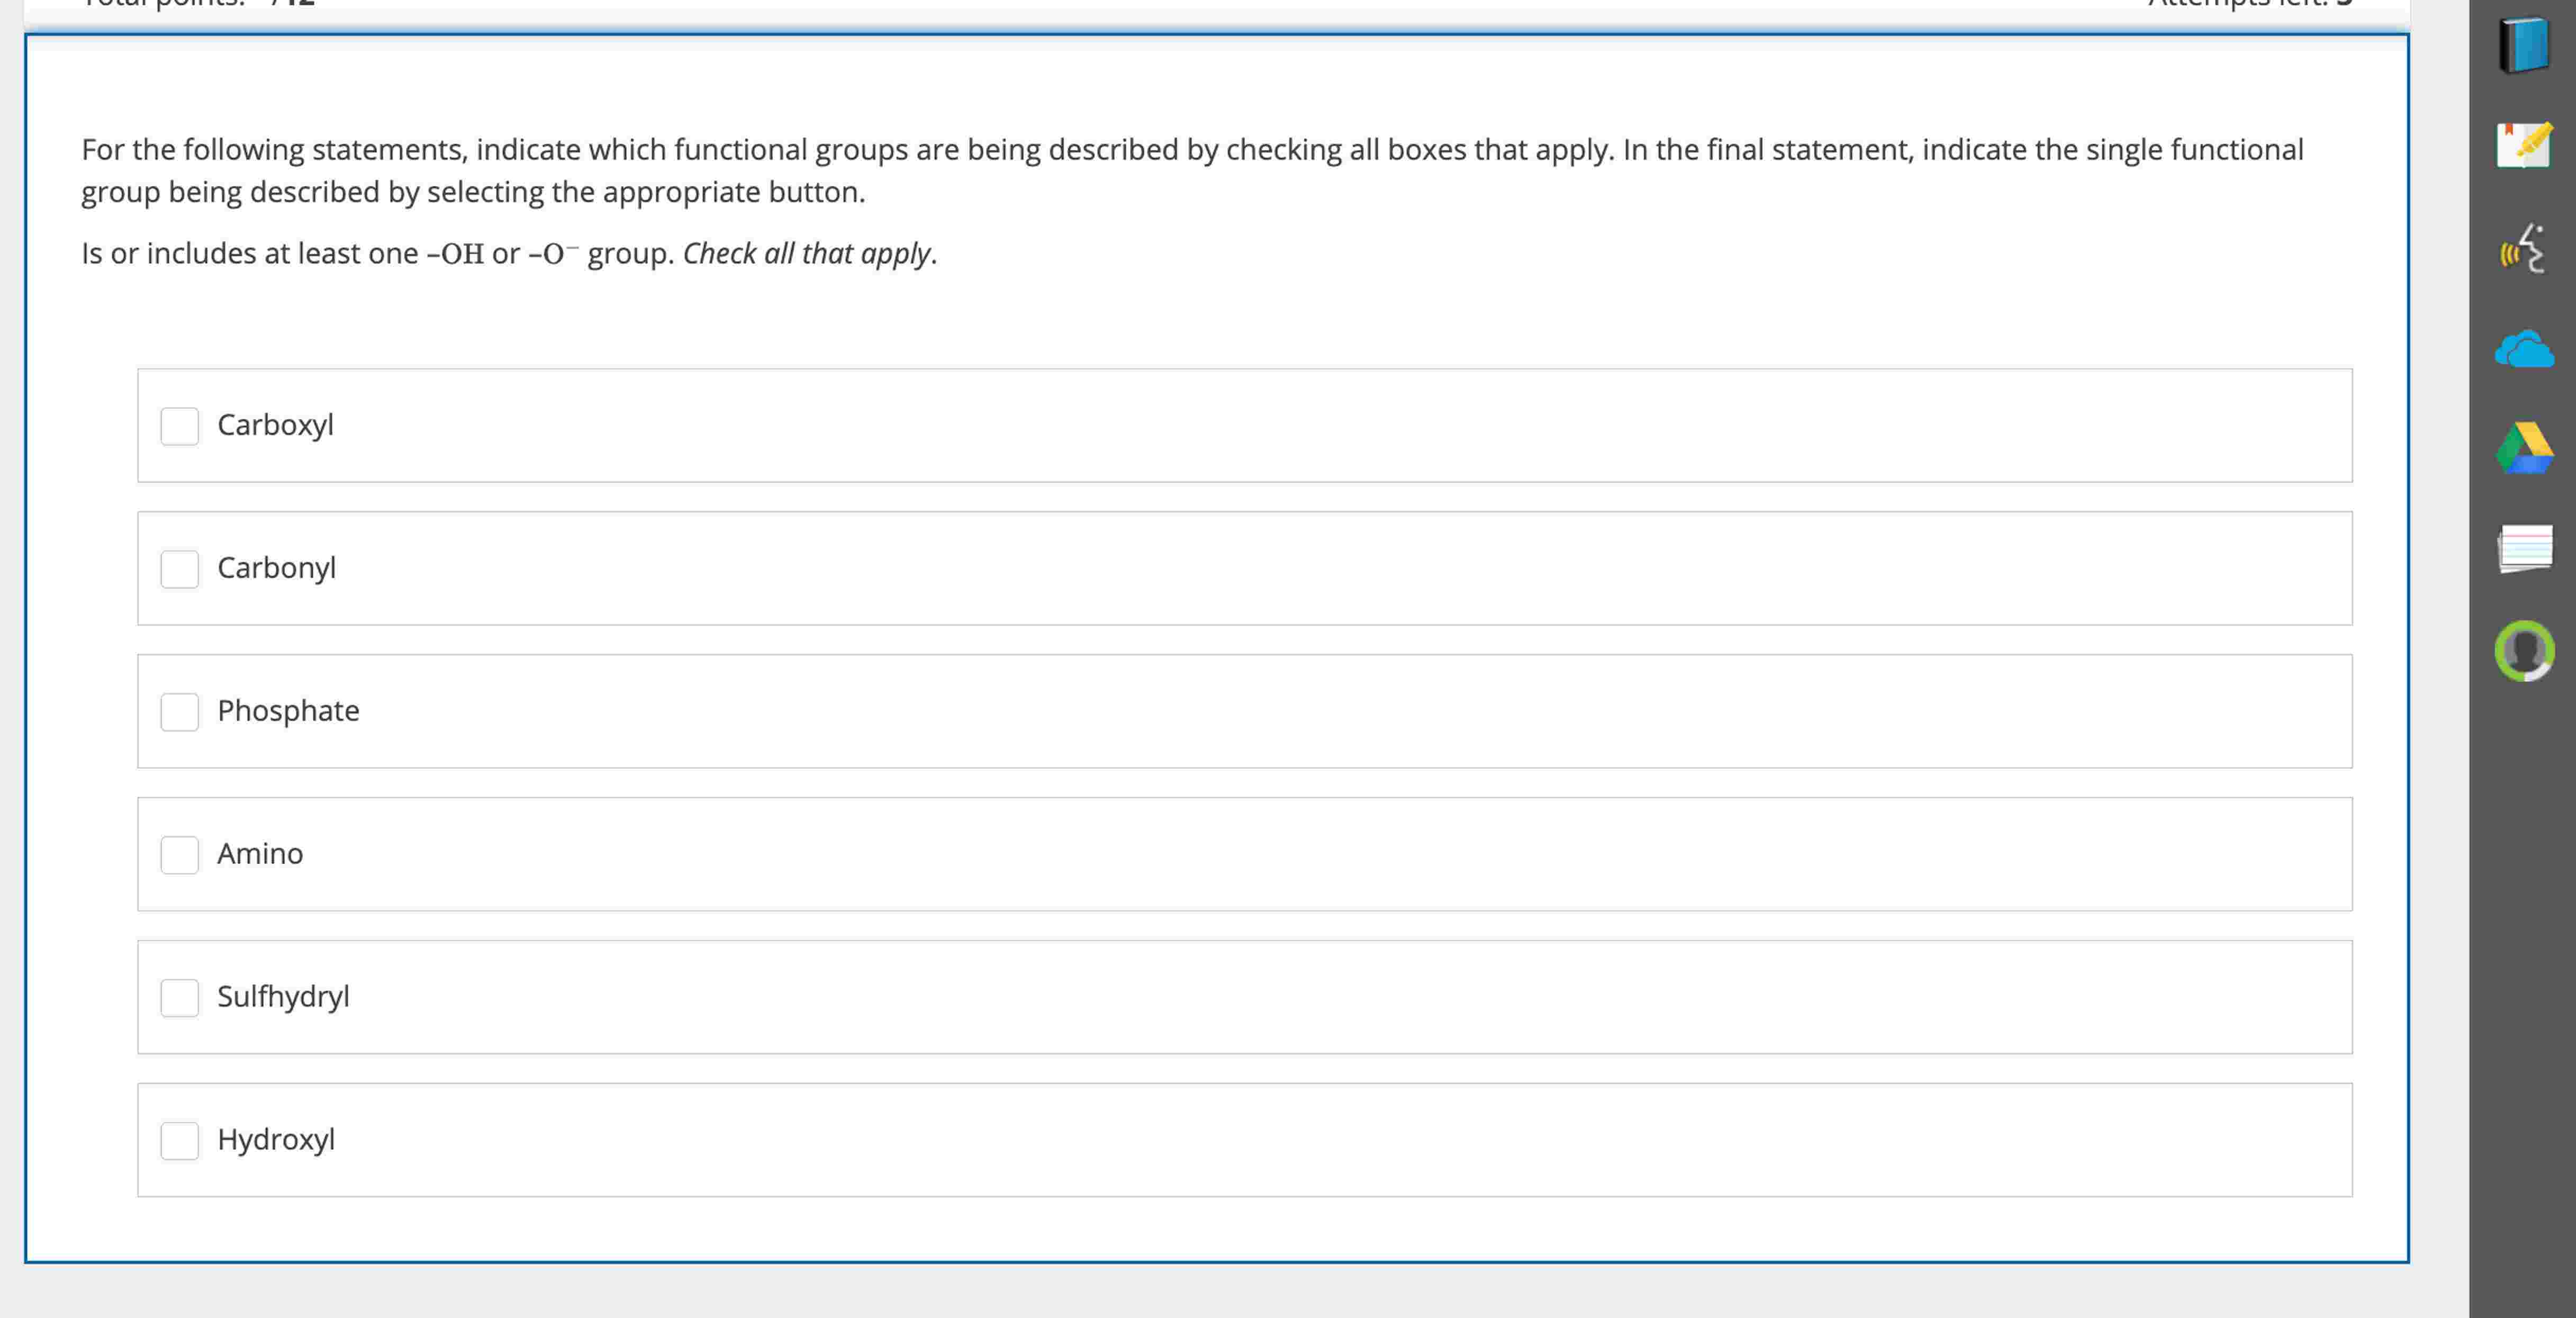Check the Phosphate checkbox
This screenshot has width=2576, height=1318.
pyautogui.click(x=180, y=712)
